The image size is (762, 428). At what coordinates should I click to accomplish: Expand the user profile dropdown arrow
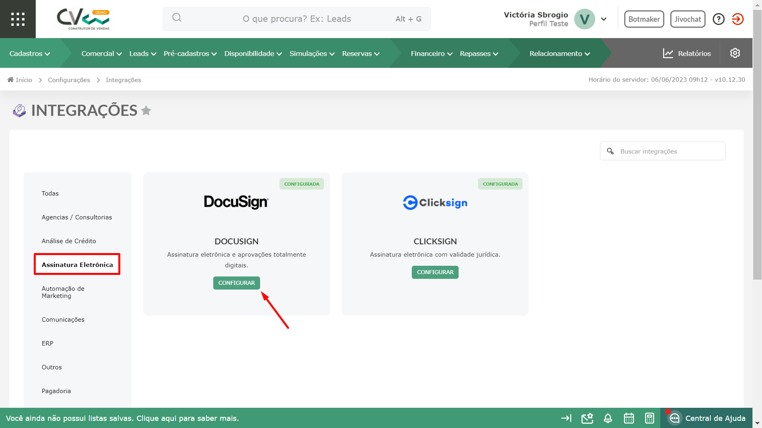tap(604, 19)
